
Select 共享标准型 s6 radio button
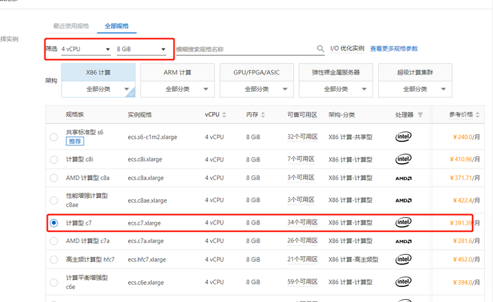[x=54, y=137]
